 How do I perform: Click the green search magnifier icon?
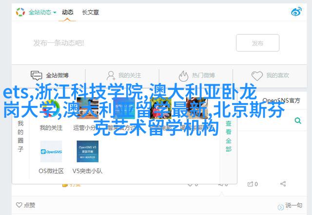click(298, 121)
